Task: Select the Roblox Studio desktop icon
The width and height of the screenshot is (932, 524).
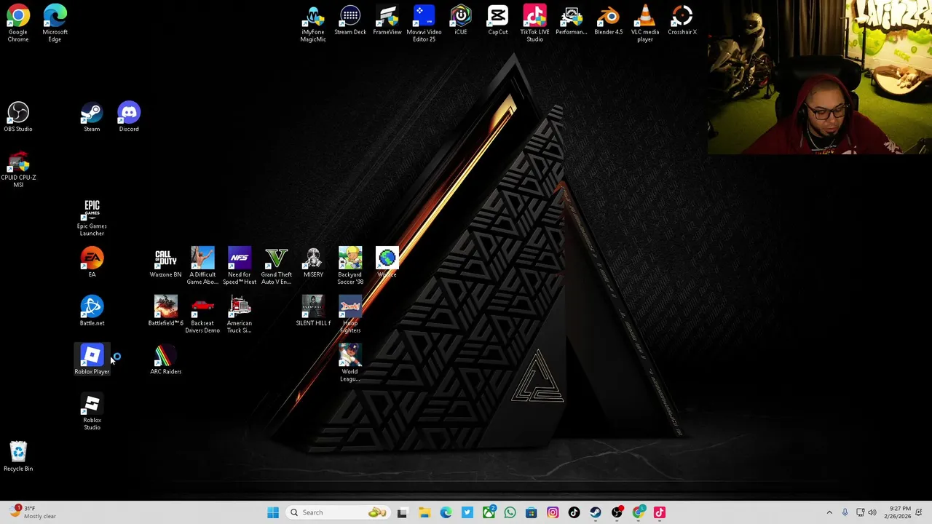Action: tap(92, 412)
